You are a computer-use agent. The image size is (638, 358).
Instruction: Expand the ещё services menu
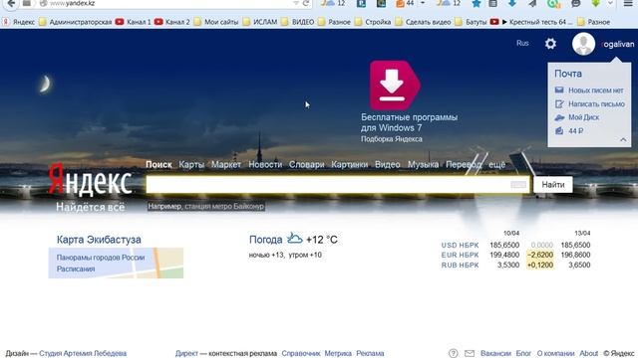(x=496, y=164)
